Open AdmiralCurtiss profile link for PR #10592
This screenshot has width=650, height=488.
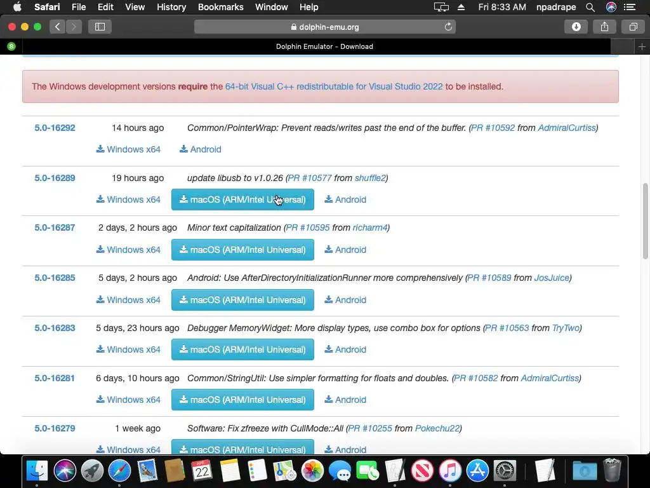[x=567, y=128]
